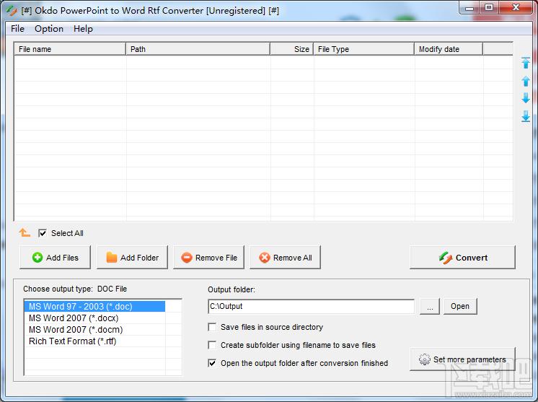Click the Okdo app icon in title bar
The height and width of the screenshot is (402, 538).
12,11
